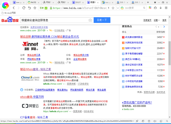
Task: Switch to the zzz tab
Action: coord(108,2)
